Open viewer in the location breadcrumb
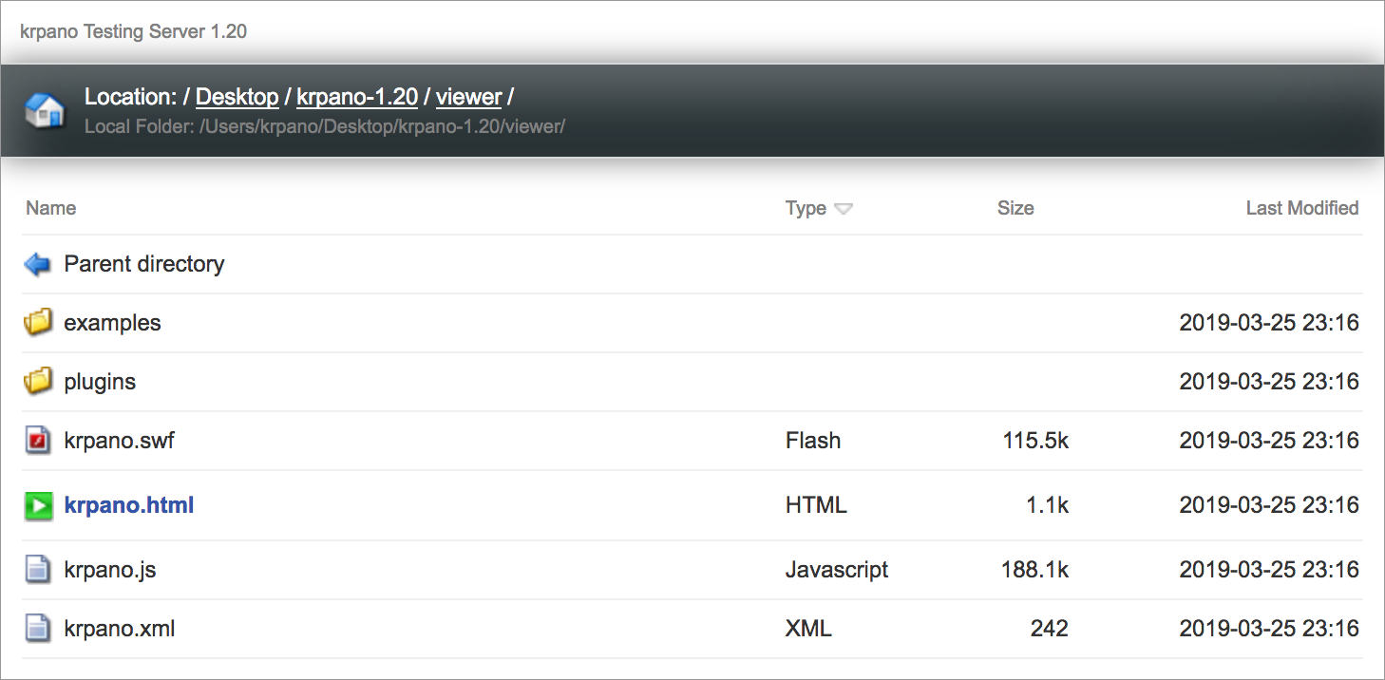Screen dimensions: 1385x680 coord(468,97)
